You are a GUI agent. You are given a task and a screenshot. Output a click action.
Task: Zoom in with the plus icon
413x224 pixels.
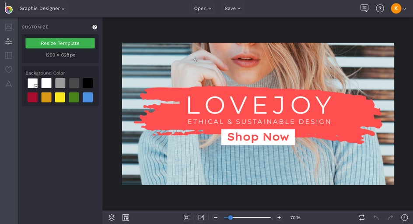(279, 217)
